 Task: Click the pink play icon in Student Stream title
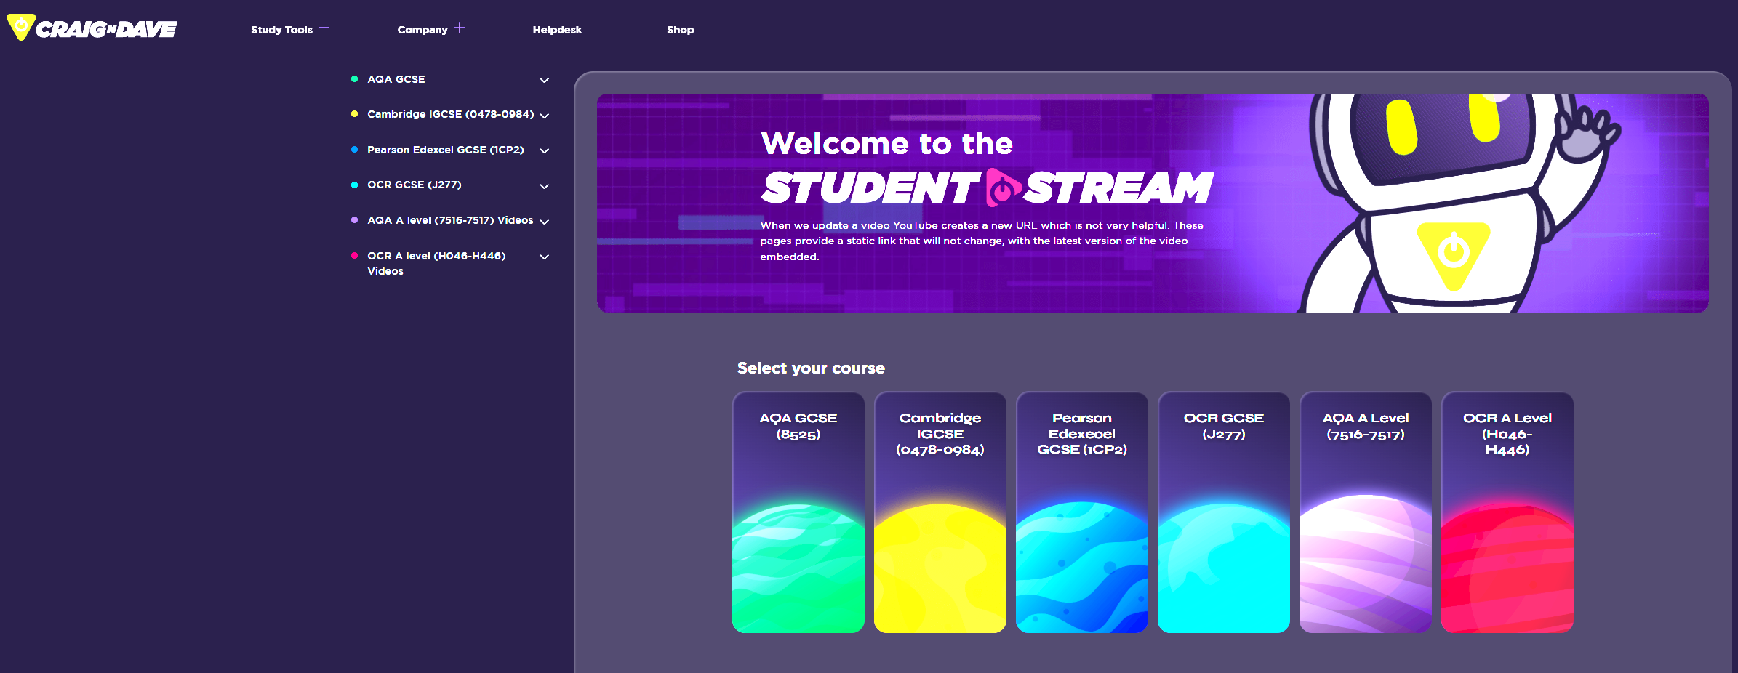coord(1002,188)
